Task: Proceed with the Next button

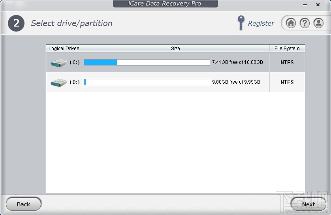Action: 308,204
